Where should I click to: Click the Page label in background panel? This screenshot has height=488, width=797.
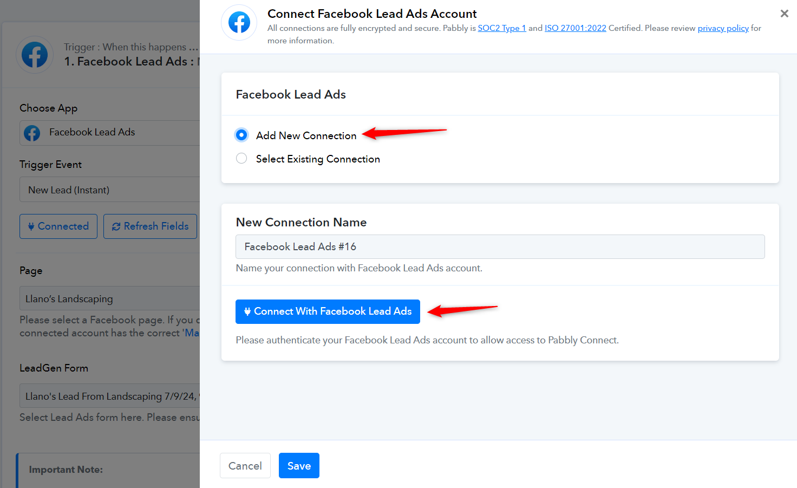coord(31,271)
